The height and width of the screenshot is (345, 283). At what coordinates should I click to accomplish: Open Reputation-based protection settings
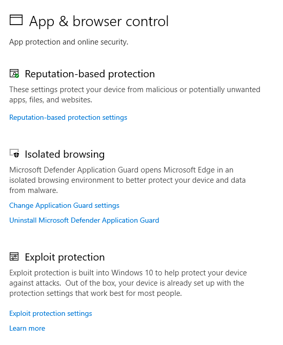point(68,118)
